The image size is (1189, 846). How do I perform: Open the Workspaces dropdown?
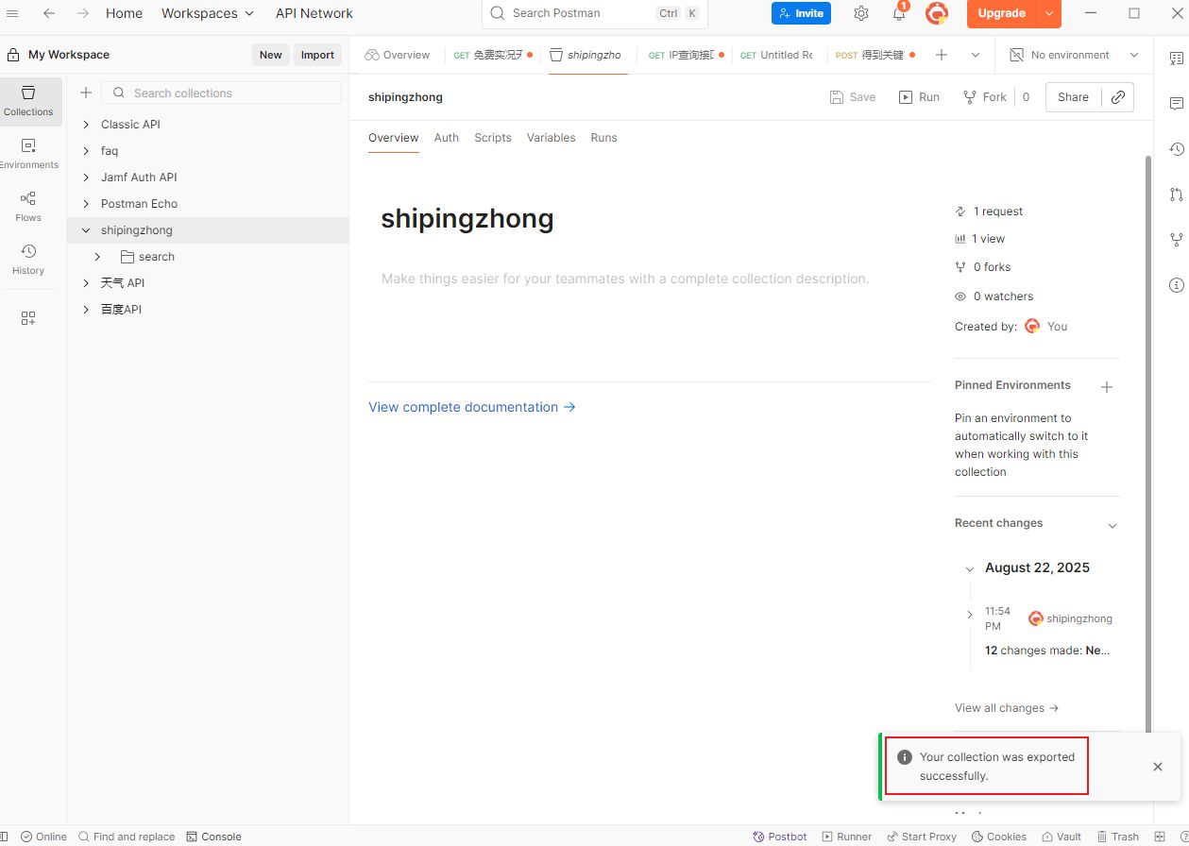(x=208, y=13)
